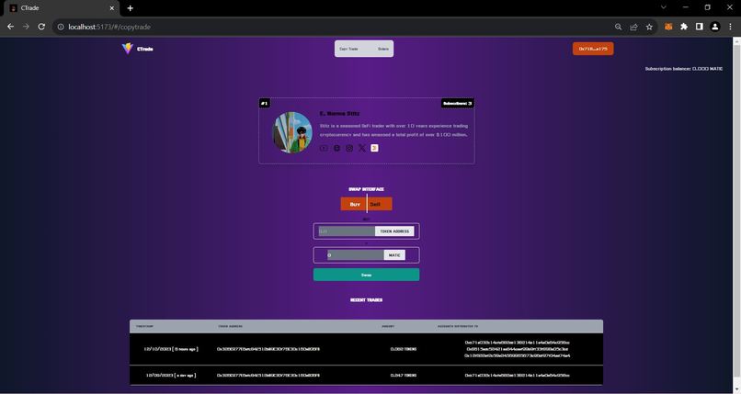The height and width of the screenshot is (394, 741).
Task: Click the 12/10/2023 timestamp cell
Action: click(x=171, y=349)
